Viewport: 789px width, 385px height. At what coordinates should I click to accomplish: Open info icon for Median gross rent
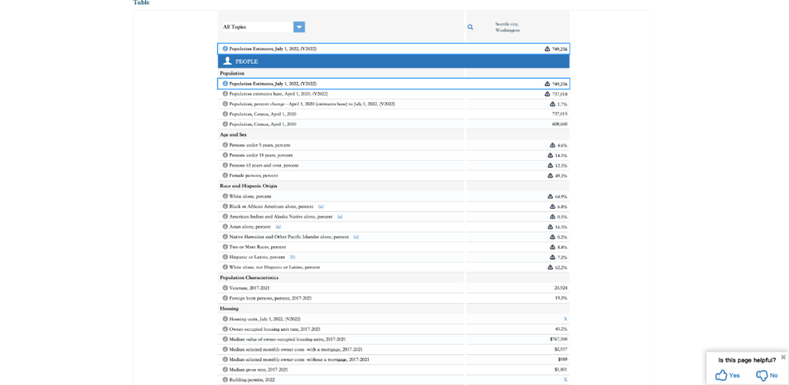pos(225,370)
